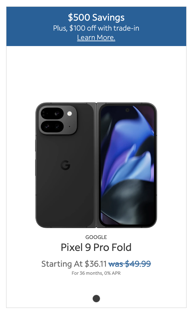Open the Pixel 9 Pro Fold back image
Image resolution: width=192 pixels, height=315 pixels.
pyautogui.click(x=65, y=165)
